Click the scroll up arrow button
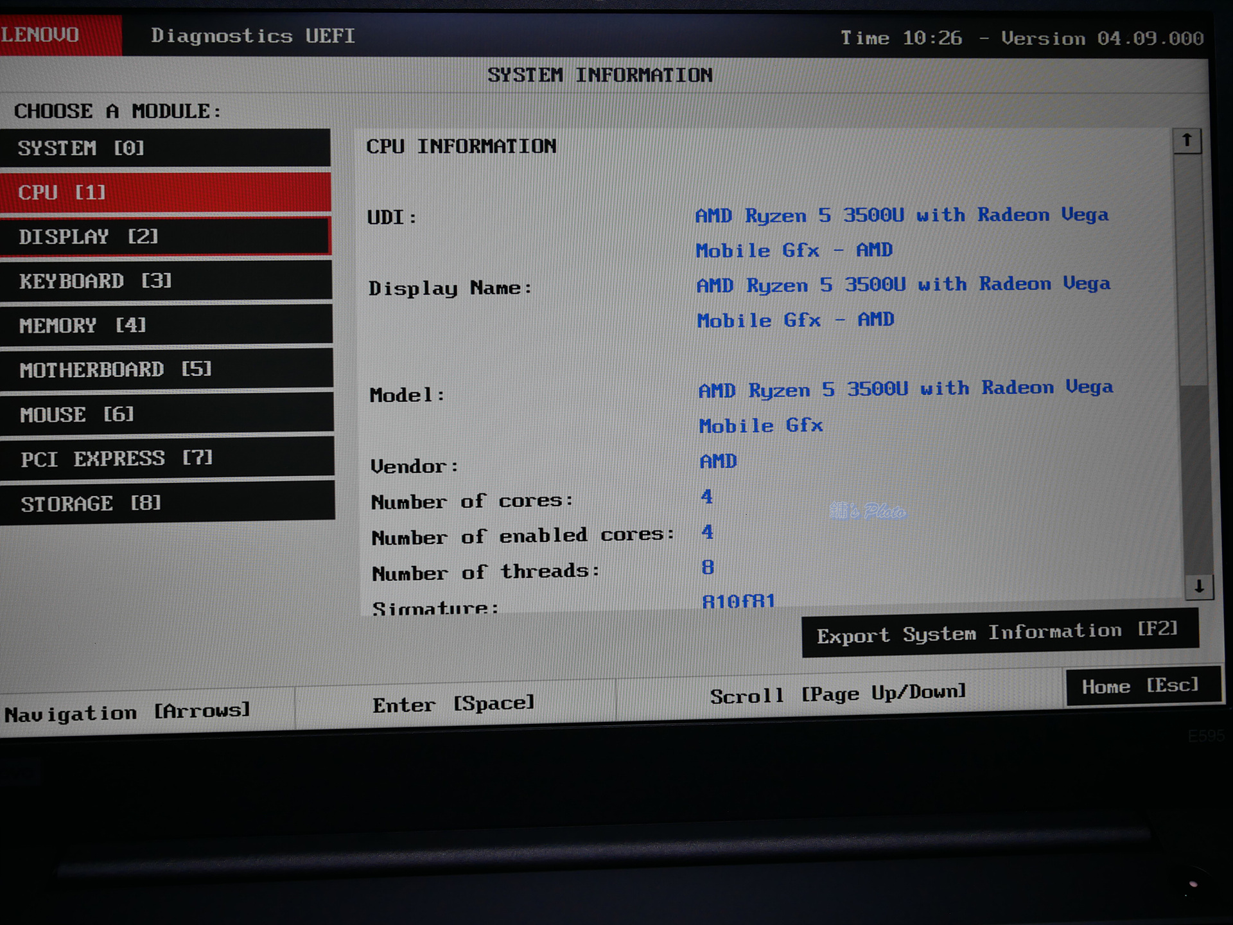1233x925 pixels. coord(1187,141)
